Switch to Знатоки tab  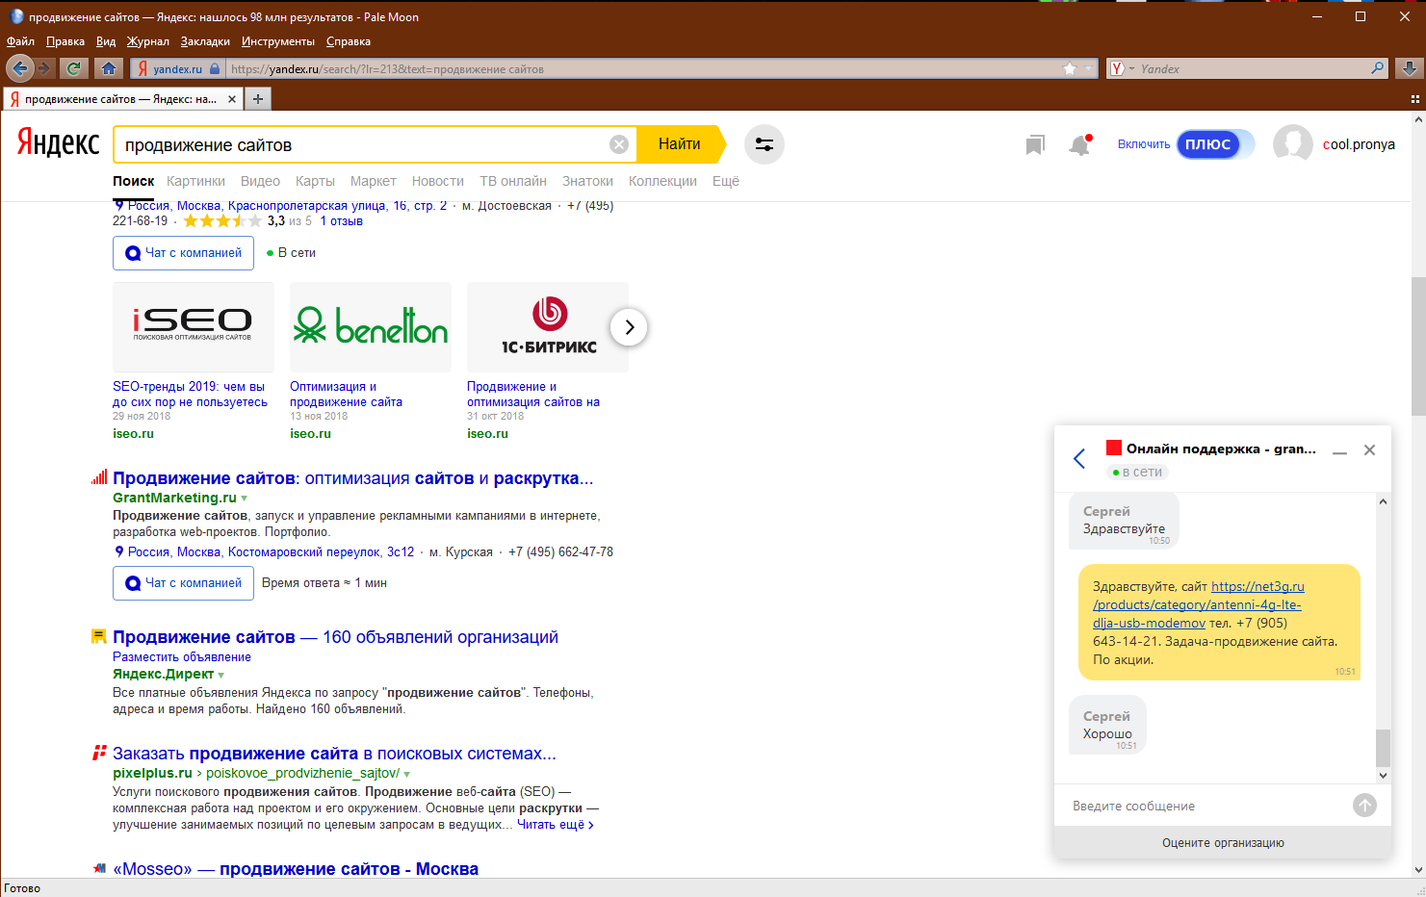point(587,181)
